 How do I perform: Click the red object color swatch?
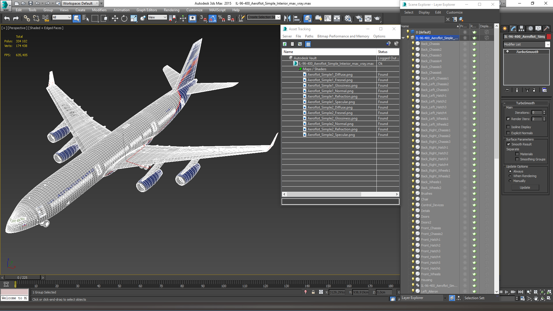coord(549,37)
